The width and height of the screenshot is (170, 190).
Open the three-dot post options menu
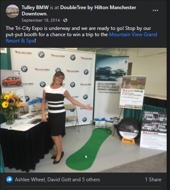155,10
